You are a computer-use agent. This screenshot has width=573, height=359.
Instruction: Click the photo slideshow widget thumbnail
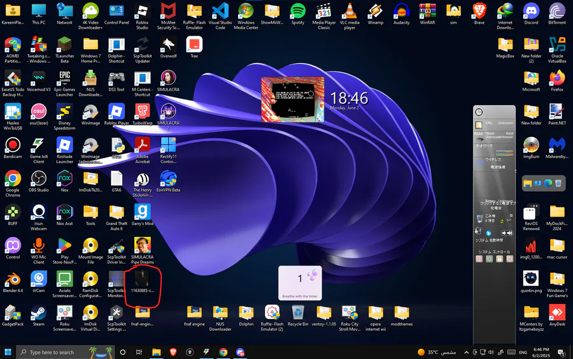click(x=292, y=99)
